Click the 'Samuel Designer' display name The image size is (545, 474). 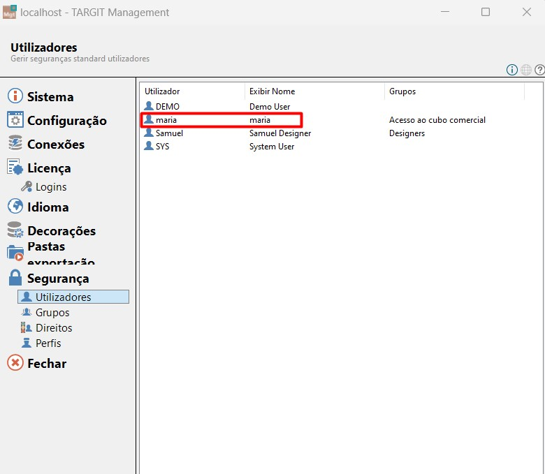(x=280, y=133)
